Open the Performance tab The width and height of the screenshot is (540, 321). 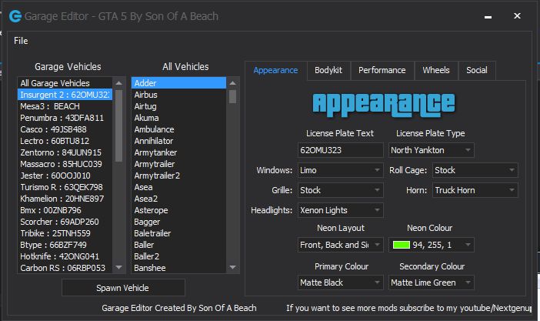pos(382,70)
